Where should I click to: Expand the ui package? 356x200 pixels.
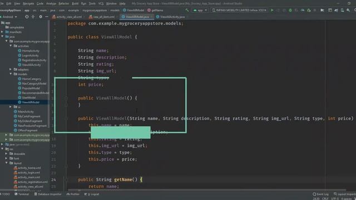(11, 107)
